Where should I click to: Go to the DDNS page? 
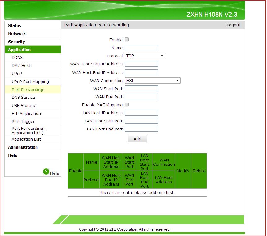pos(33,57)
